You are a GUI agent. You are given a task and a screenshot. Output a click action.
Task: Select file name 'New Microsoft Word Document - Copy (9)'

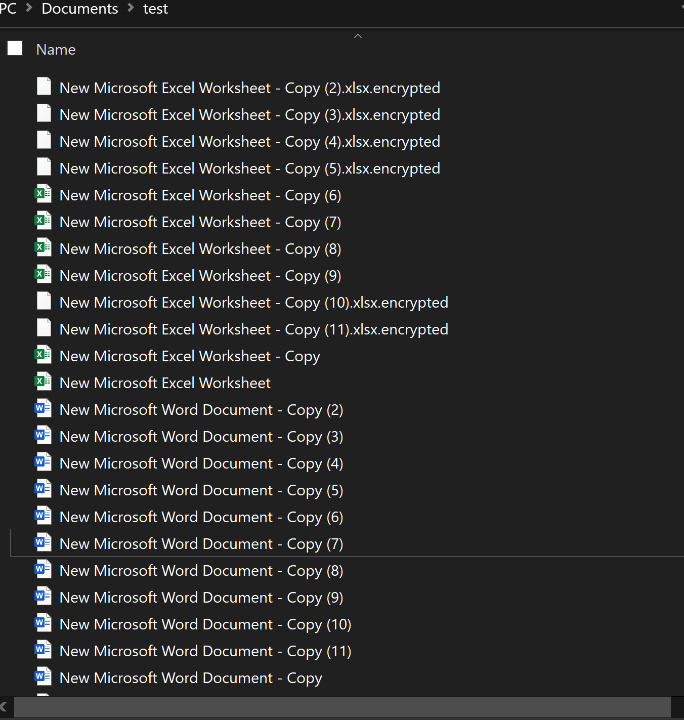click(x=201, y=598)
